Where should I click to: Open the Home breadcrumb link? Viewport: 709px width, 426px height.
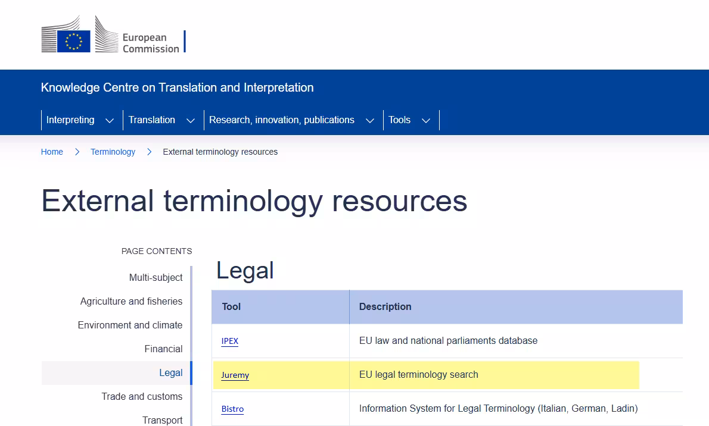(x=52, y=152)
